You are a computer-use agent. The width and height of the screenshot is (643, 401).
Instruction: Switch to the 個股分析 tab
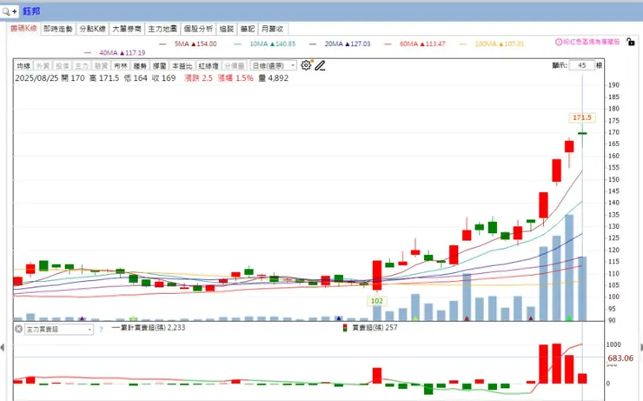[198, 29]
